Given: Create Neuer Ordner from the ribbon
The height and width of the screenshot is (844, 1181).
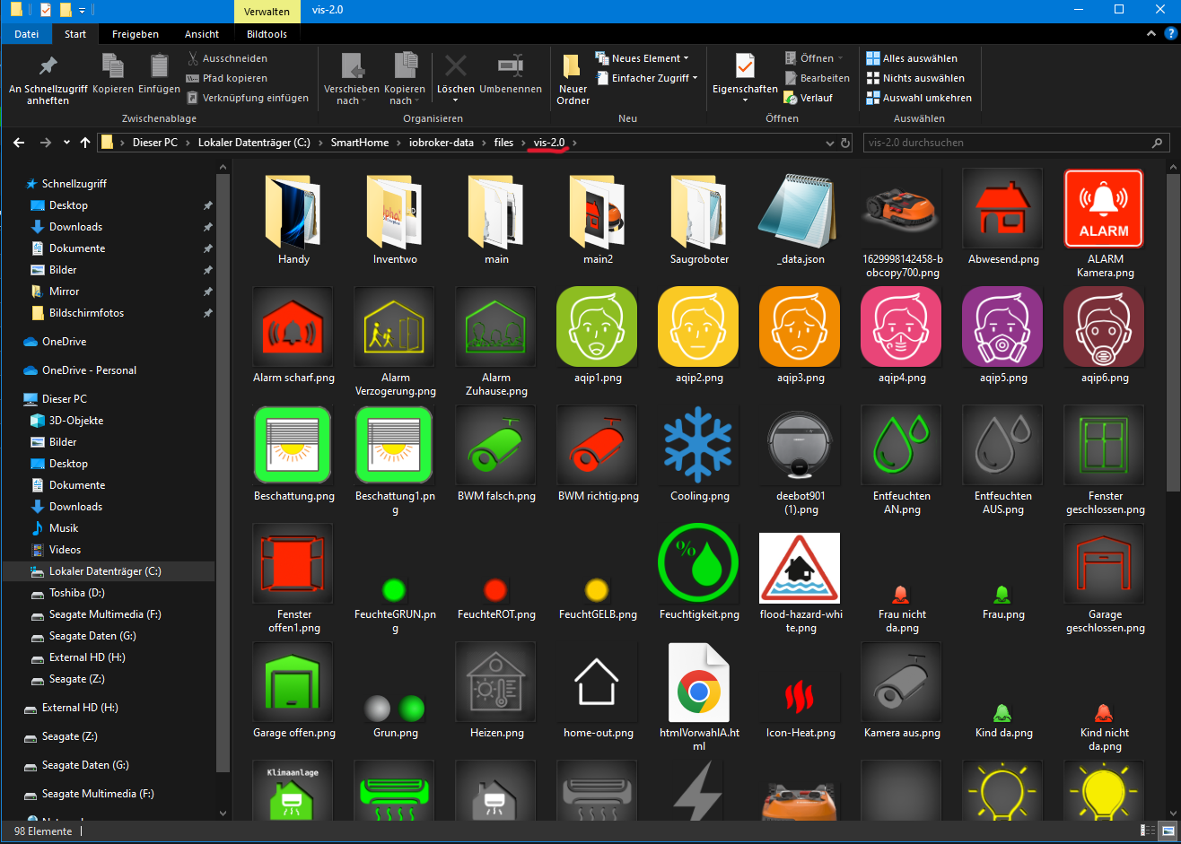Looking at the screenshot, I should [x=573, y=79].
